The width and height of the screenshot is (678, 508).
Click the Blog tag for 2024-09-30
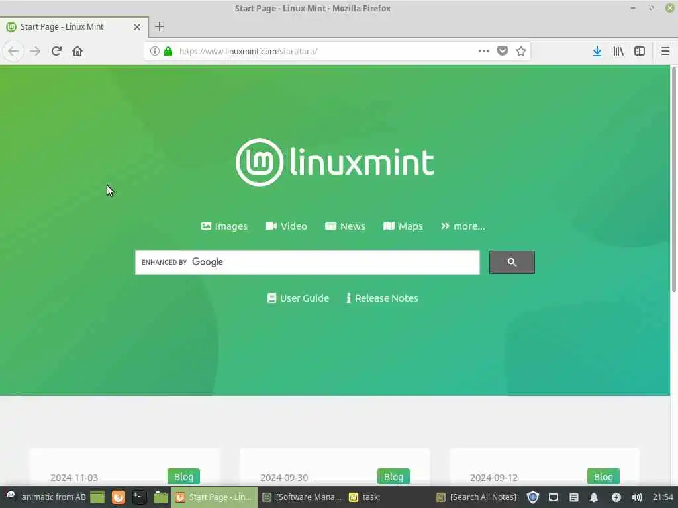(x=393, y=476)
